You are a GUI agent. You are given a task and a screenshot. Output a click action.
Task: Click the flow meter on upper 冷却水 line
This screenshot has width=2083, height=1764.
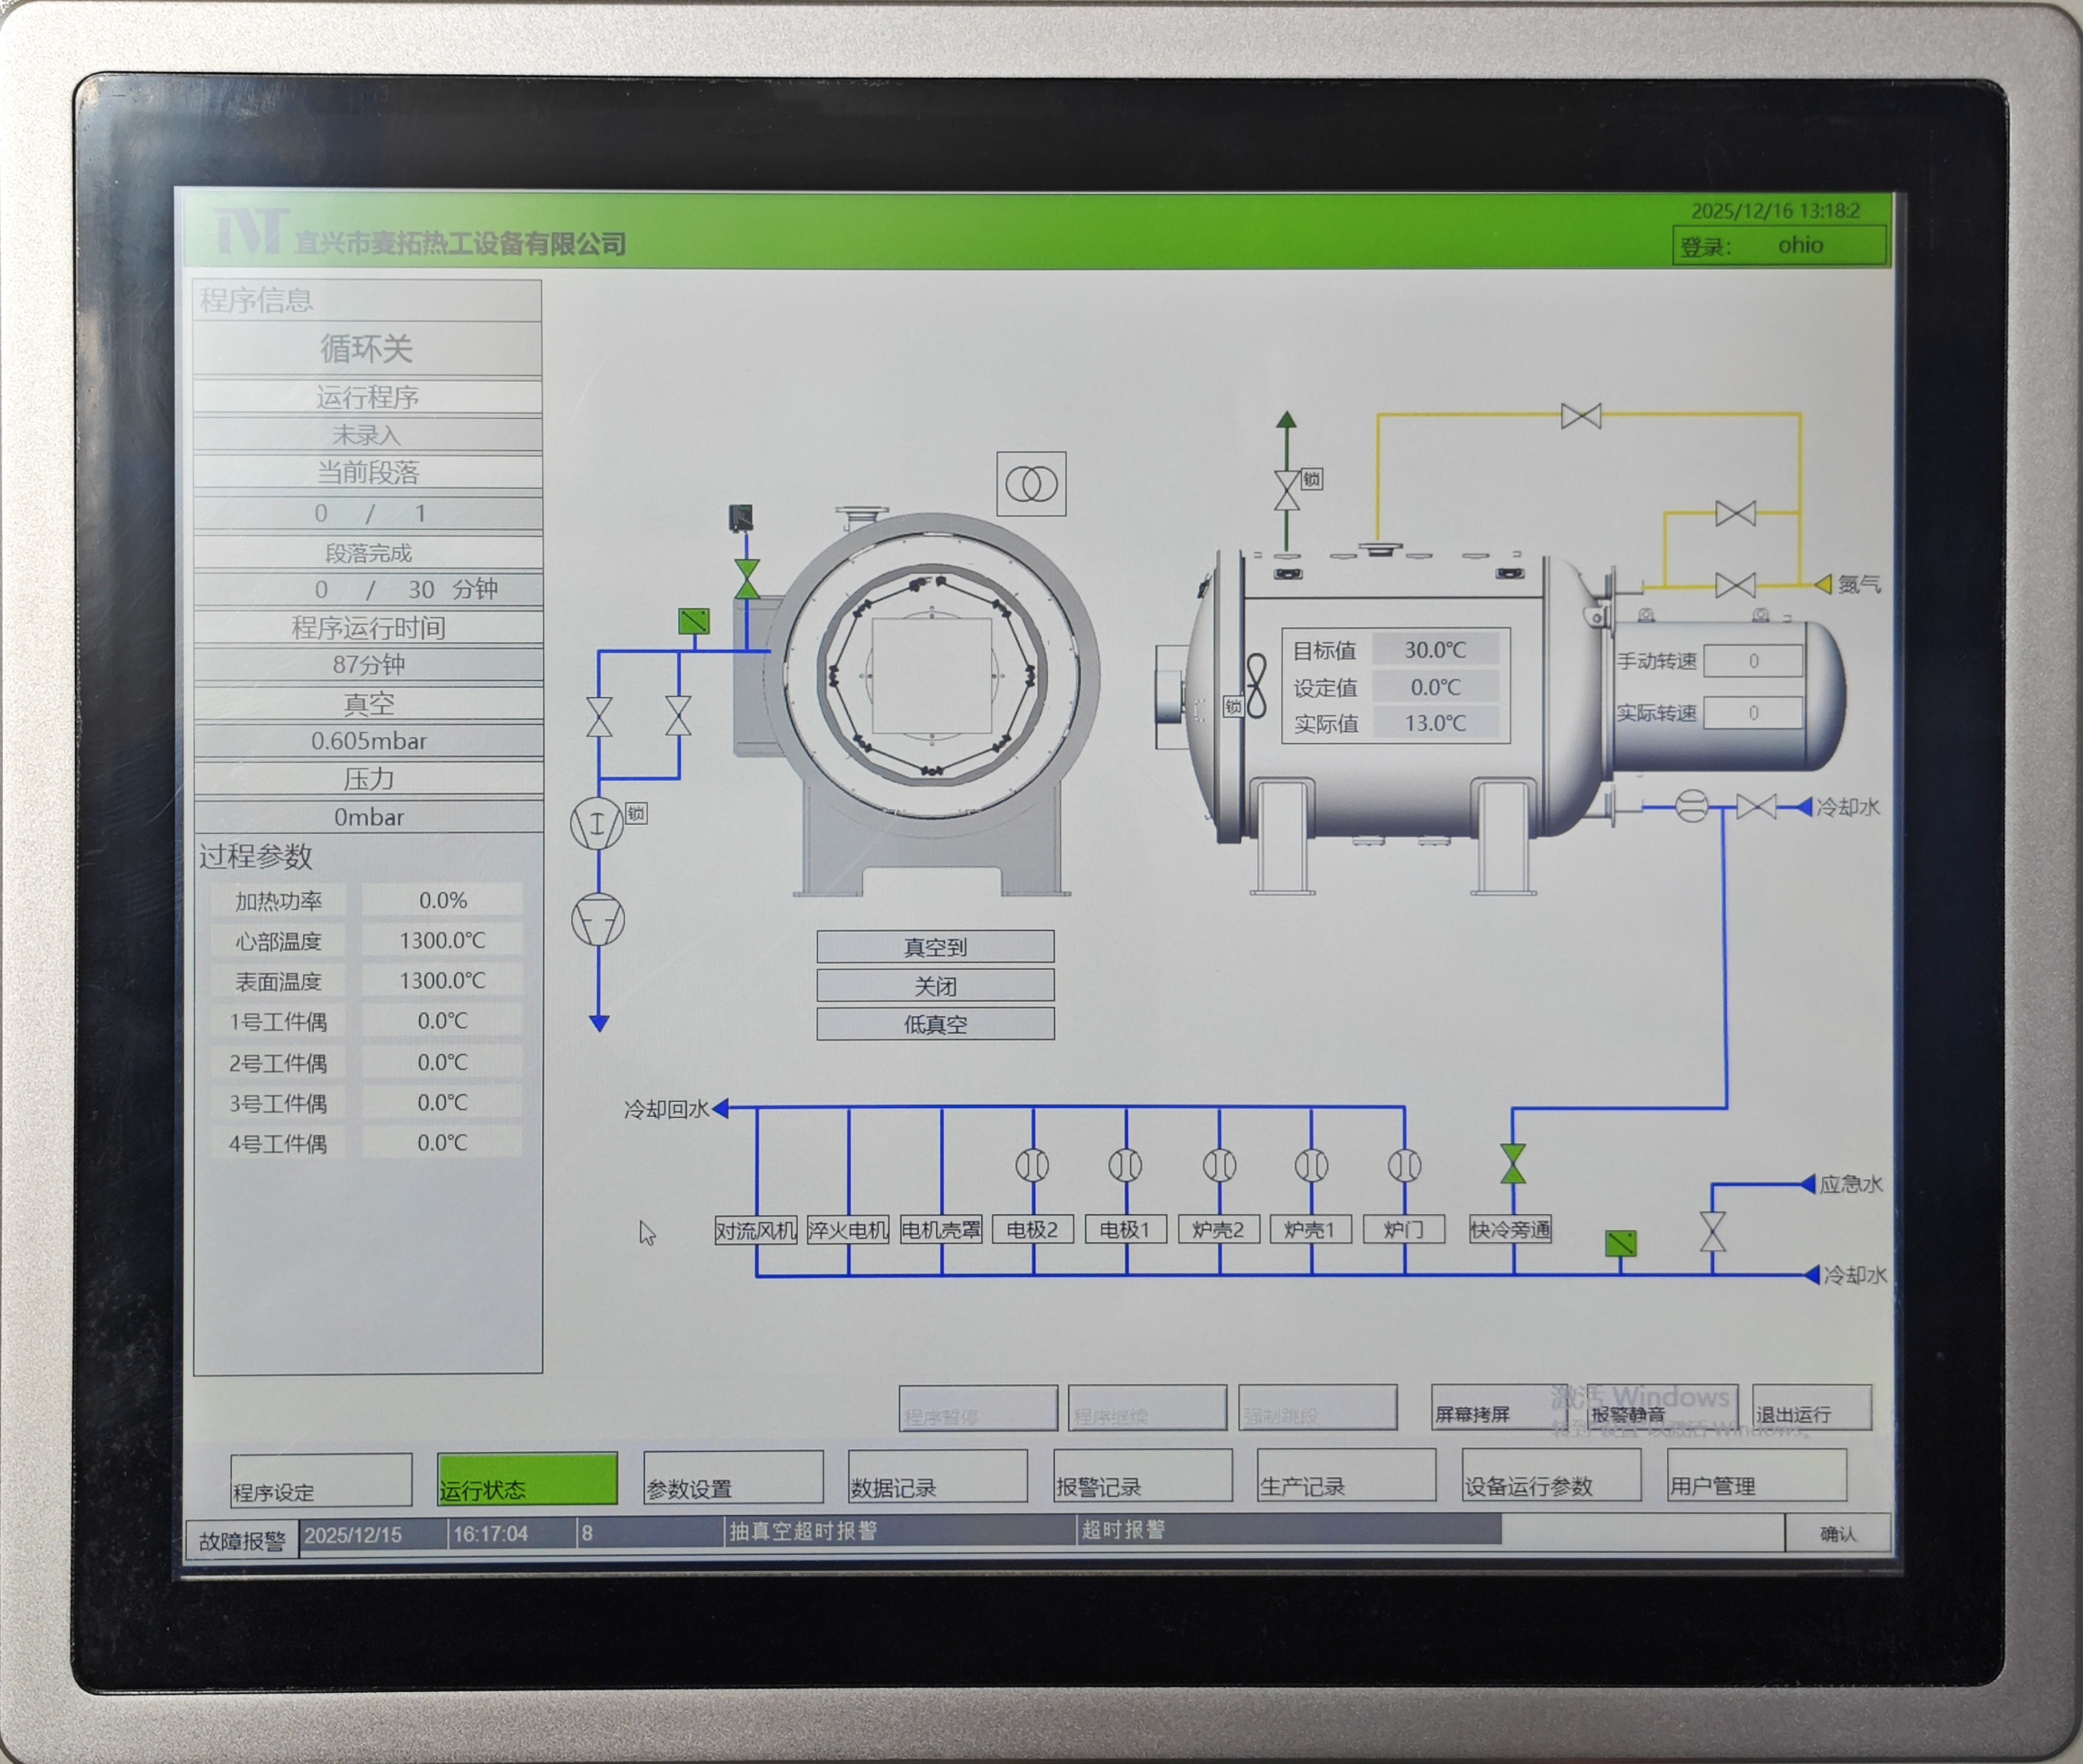click(1691, 806)
